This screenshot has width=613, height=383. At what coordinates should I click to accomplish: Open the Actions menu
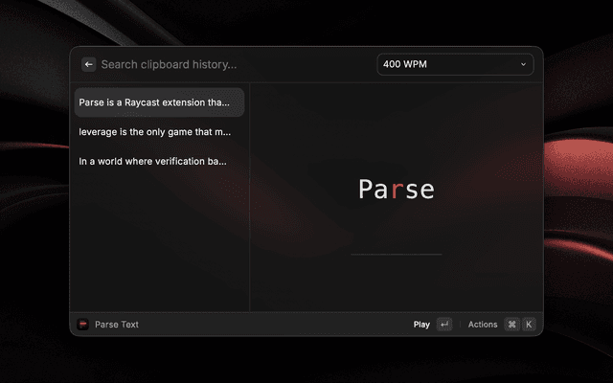[483, 325]
